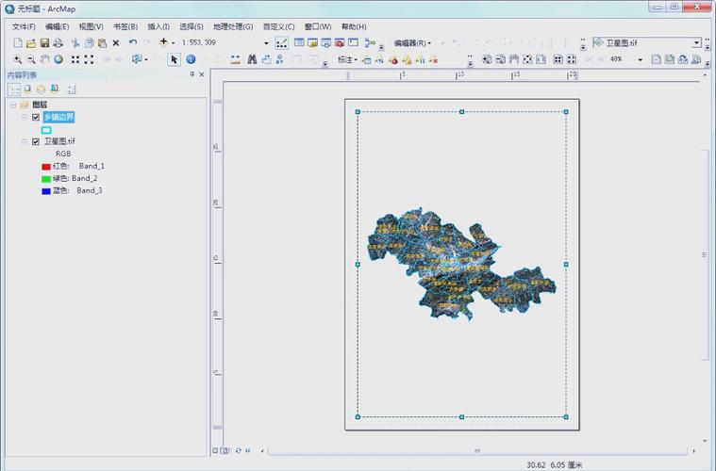Click the Delete X icon
Image resolution: width=716 pixels, height=471 pixels.
(116, 42)
